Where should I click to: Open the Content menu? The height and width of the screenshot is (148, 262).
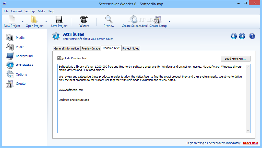pyautogui.click(x=16, y=11)
